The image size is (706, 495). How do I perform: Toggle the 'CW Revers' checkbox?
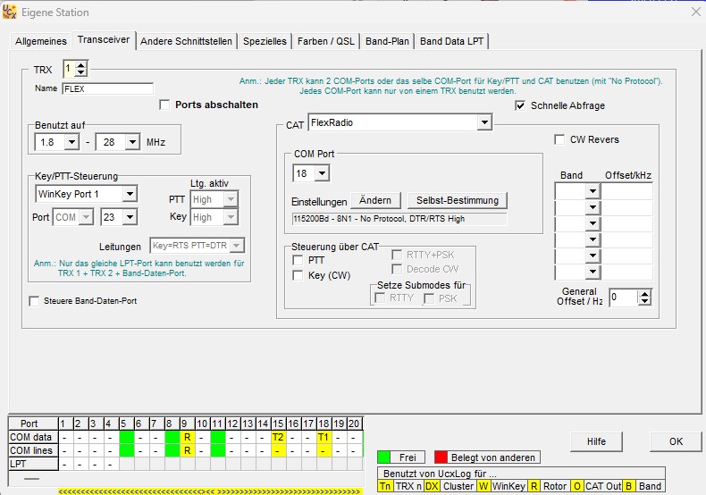[560, 139]
